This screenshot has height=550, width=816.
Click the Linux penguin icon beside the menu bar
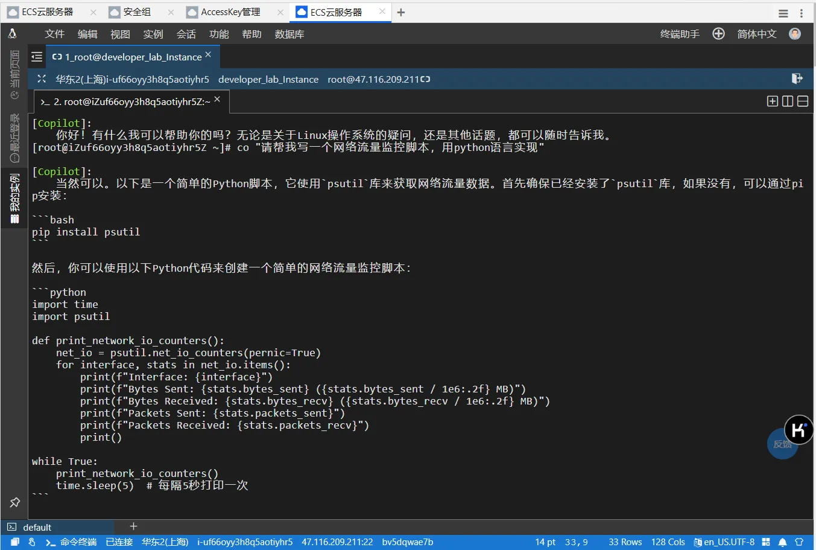pyautogui.click(x=12, y=34)
